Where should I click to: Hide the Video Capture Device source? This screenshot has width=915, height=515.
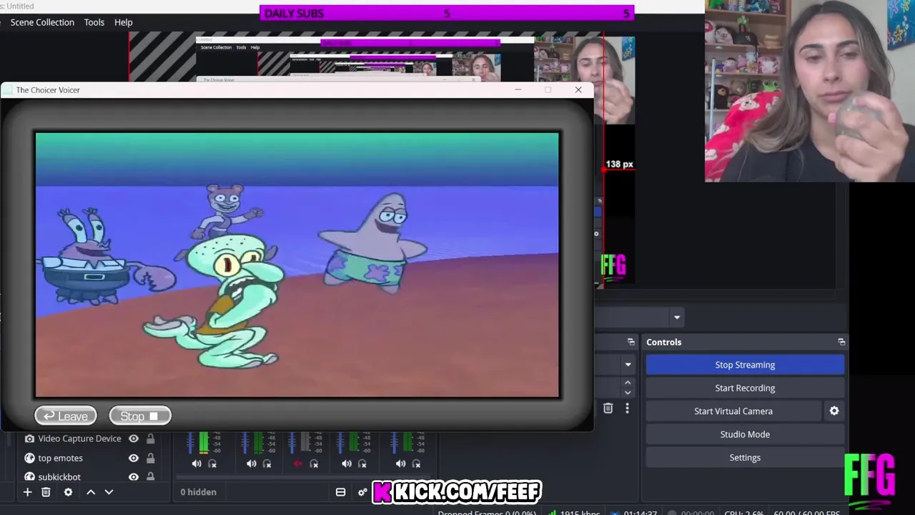[134, 438]
